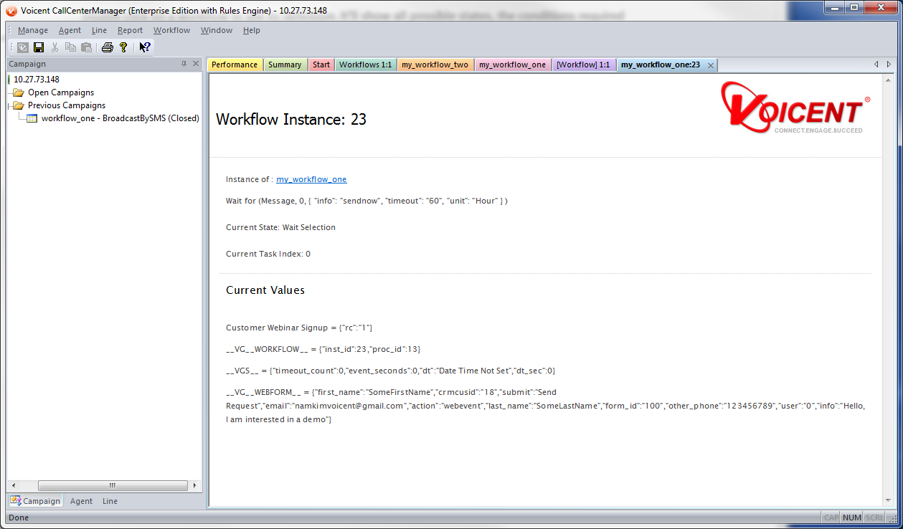Click the greyed dashboard gauge toolbar icon

[x=23, y=47]
